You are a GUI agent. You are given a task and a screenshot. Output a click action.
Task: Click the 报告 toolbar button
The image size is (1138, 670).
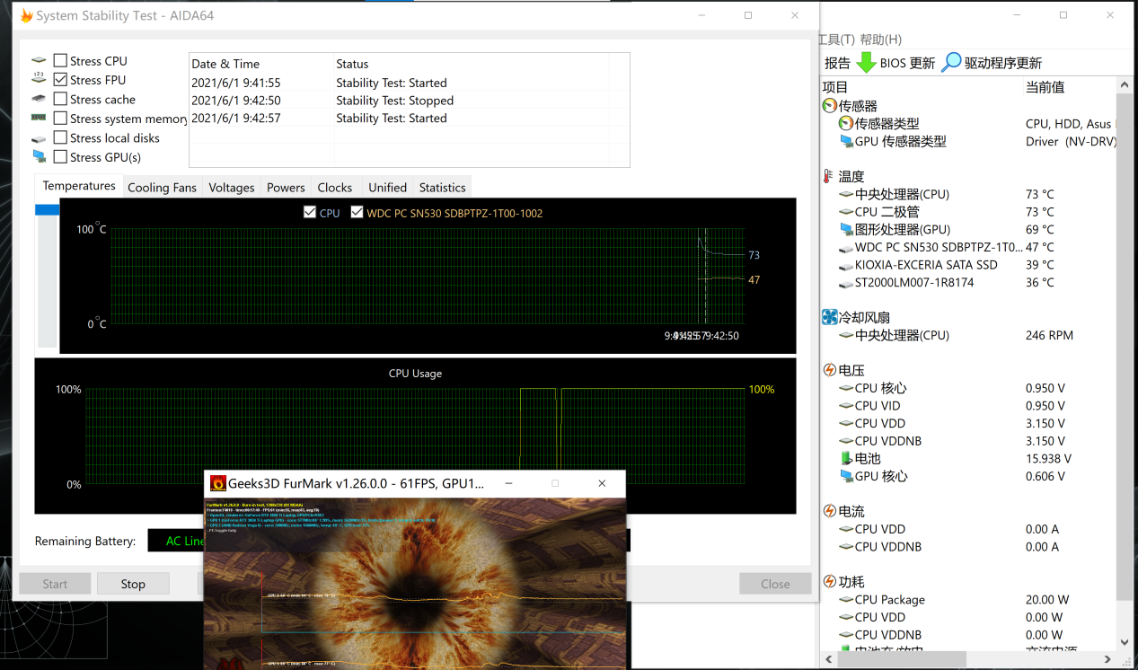[837, 63]
